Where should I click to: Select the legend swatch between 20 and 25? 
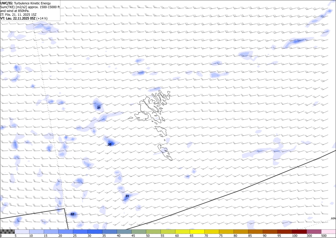(x=65, y=232)
